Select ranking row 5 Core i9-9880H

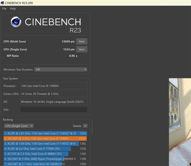pos(45,154)
